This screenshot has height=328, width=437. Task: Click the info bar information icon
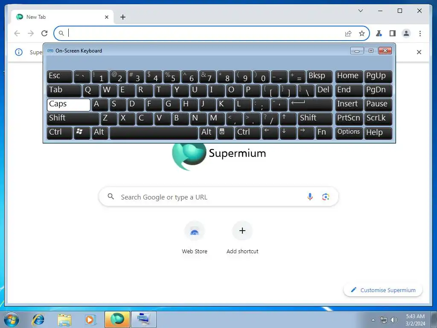click(x=19, y=52)
